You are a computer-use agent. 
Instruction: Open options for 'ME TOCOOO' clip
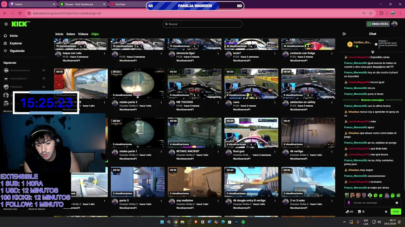click(218, 102)
